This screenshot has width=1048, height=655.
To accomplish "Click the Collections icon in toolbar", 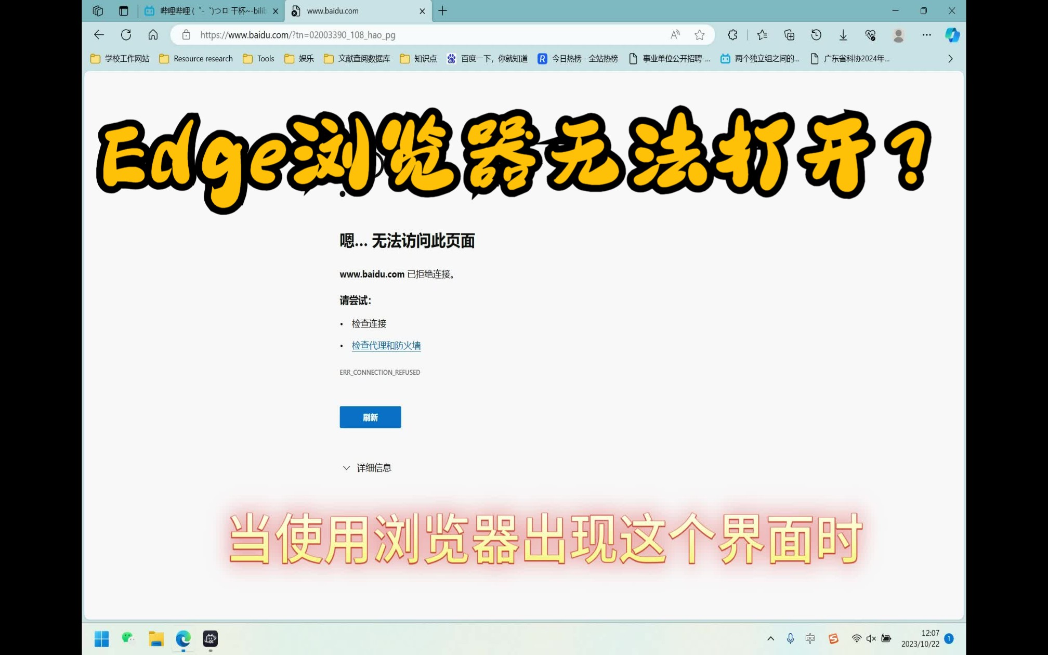I will pos(789,35).
